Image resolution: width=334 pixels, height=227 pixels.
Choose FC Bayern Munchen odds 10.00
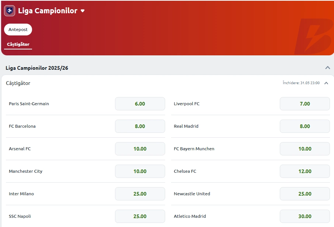tap(305, 149)
